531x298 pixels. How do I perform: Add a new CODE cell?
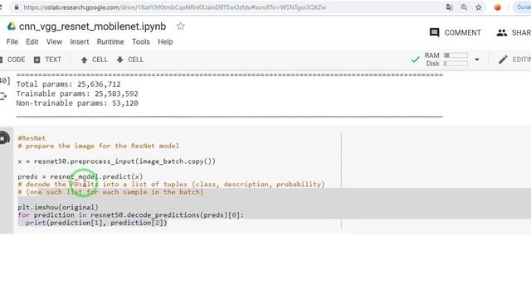click(12, 60)
